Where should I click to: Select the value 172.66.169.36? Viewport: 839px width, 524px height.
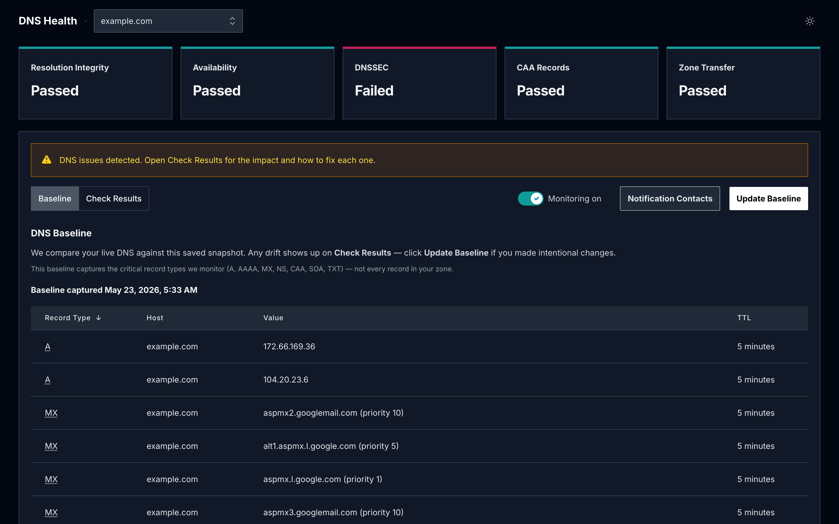[289, 346]
